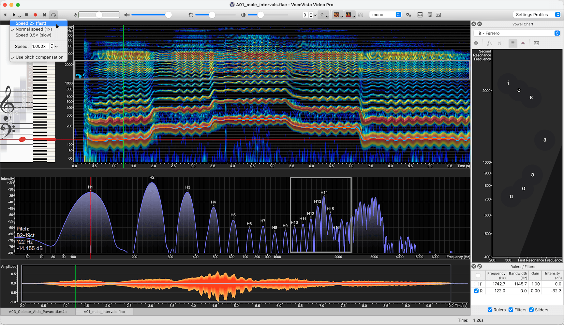Switch to A01_male_intervals.flac tab
564x325 pixels.
(104, 312)
